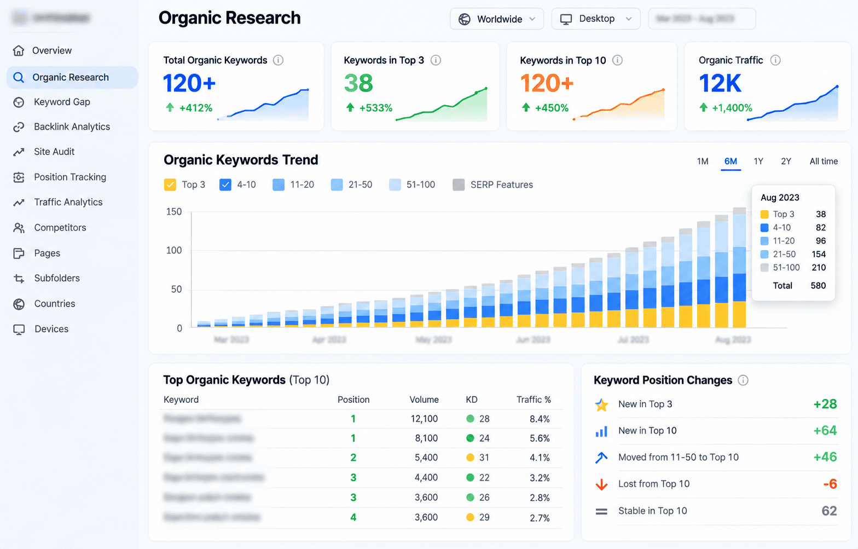Click the Aug 2023 chart bar
The image size is (858, 549).
coord(739,267)
